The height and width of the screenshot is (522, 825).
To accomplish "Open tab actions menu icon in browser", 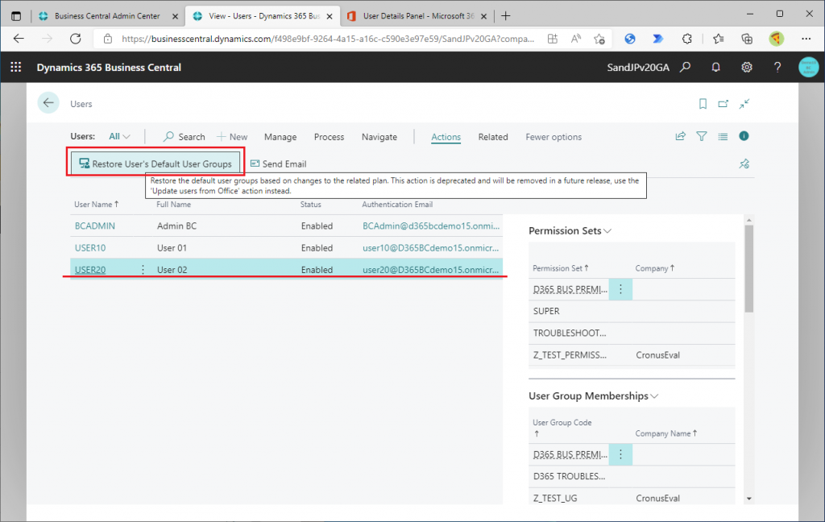I will (16, 16).
